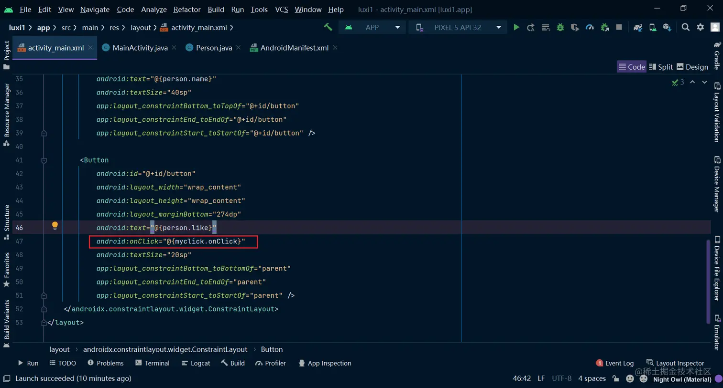
Task: Click the sad face feedback icon
Action: 644,378
